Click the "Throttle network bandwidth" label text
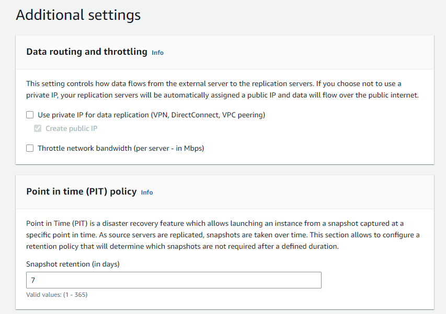Screen dimensions: 446x314 pyautogui.click(x=85, y=148)
